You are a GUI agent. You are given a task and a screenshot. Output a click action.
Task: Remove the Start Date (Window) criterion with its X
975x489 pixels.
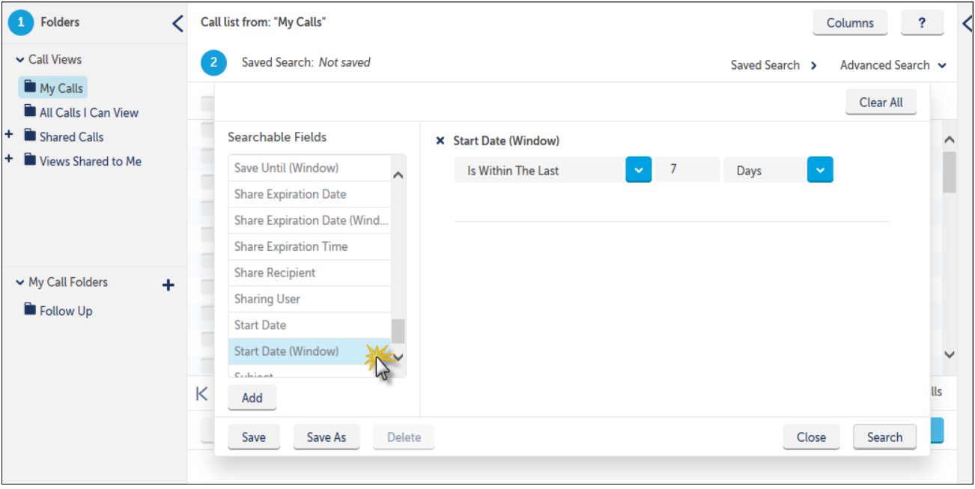pos(440,141)
